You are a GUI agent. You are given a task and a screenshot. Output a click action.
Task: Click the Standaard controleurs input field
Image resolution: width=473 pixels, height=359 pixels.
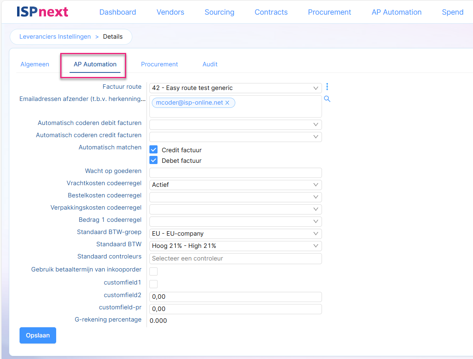tap(235, 258)
